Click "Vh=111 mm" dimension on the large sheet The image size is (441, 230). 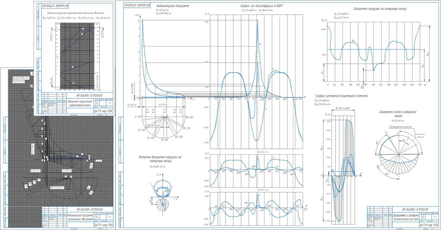(163, 105)
